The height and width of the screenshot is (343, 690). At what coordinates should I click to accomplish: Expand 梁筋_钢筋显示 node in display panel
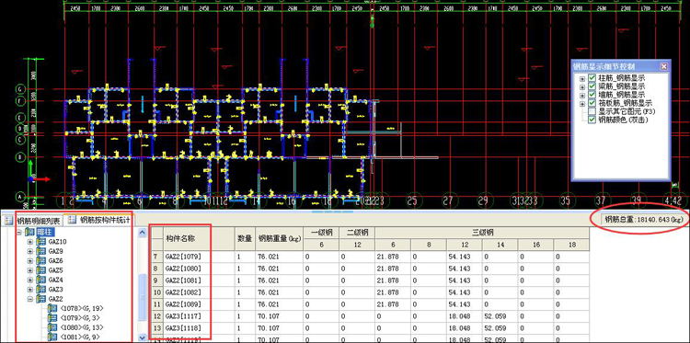pos(582,87)
